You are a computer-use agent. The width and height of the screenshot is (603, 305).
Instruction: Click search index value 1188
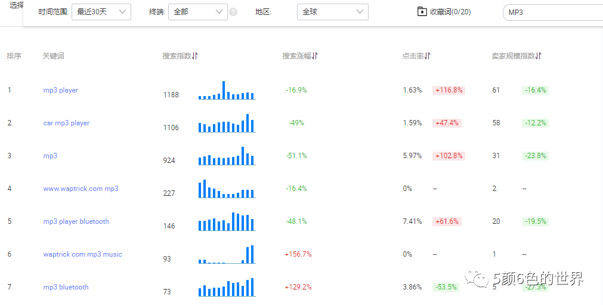click(171, 95)
